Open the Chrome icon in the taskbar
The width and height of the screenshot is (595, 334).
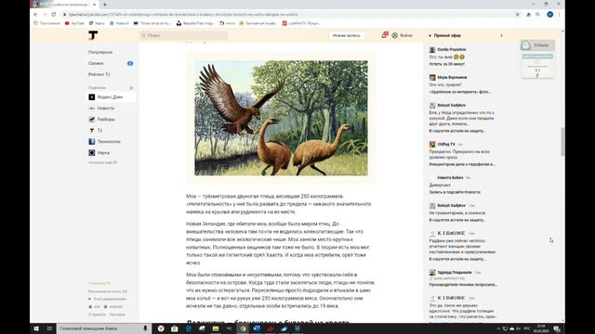click(x=243, y=328)
